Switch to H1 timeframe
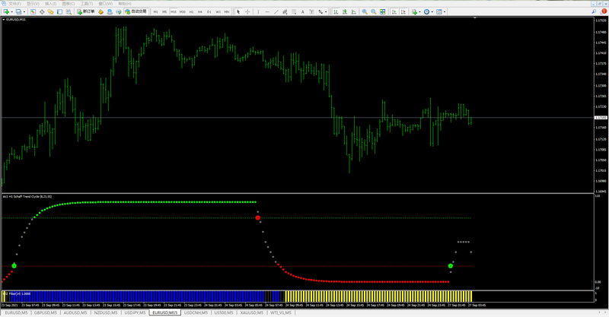 pyautogui.click(x=191, y=12)
